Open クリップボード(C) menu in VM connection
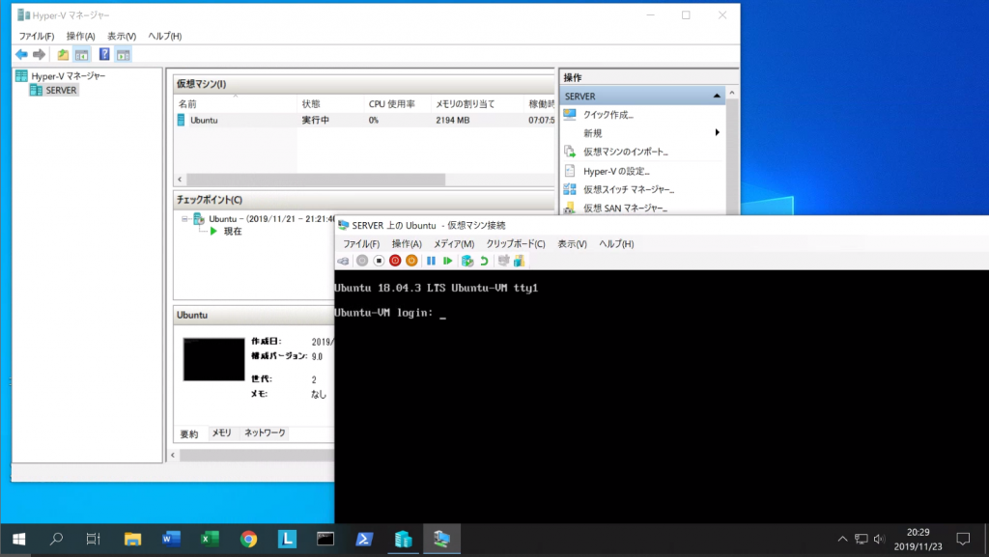The width and height of the screenshot is (989, 557). click(x=516, y=244)
